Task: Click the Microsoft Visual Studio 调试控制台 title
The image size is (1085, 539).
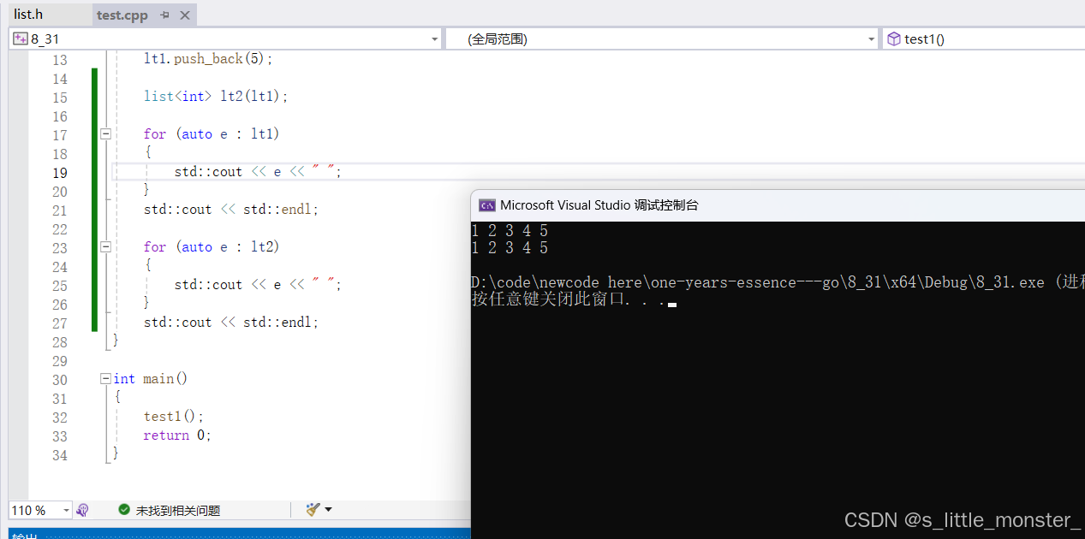Action: [599, 205]
